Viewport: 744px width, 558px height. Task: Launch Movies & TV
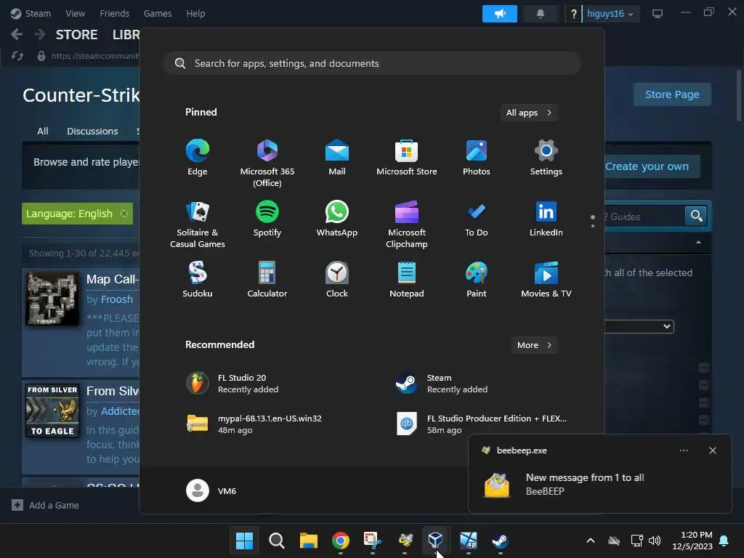tap(546, 280)
